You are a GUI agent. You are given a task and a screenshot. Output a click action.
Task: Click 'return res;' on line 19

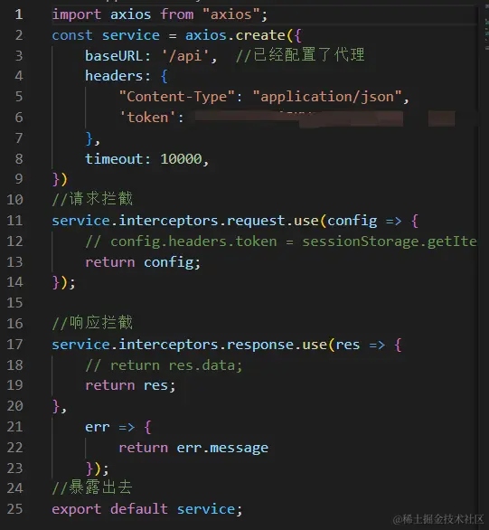[130, 385]
